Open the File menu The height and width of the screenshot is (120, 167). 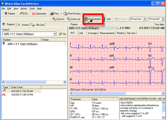click(x=3, y=8)
